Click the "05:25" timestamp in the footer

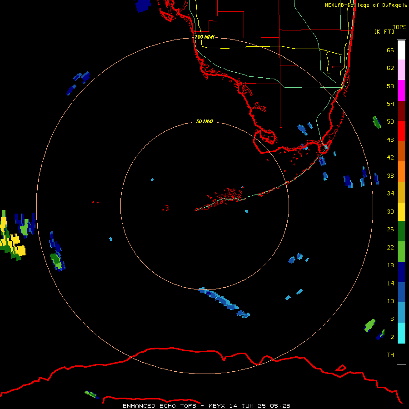coord(280,406)
